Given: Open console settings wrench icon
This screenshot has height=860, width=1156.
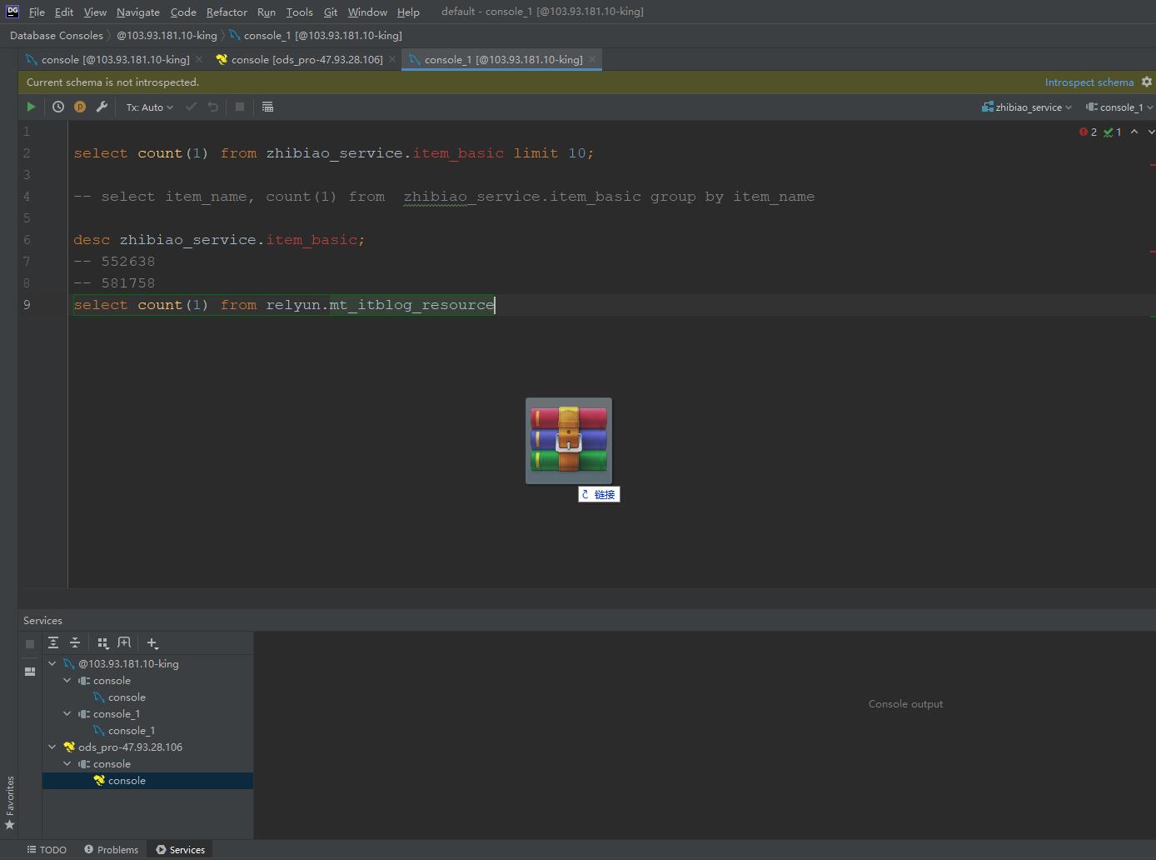Looking at the screenshot, I should [102, 107].
